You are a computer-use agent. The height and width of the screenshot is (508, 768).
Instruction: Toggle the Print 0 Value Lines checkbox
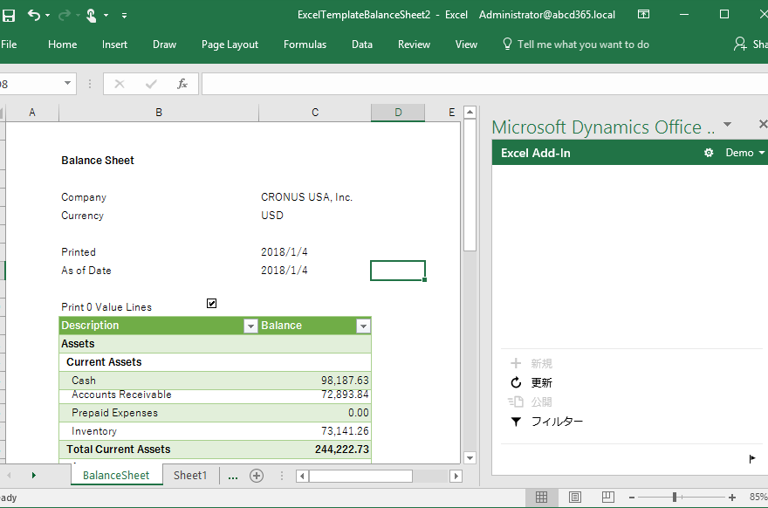[x=211, y=303]
